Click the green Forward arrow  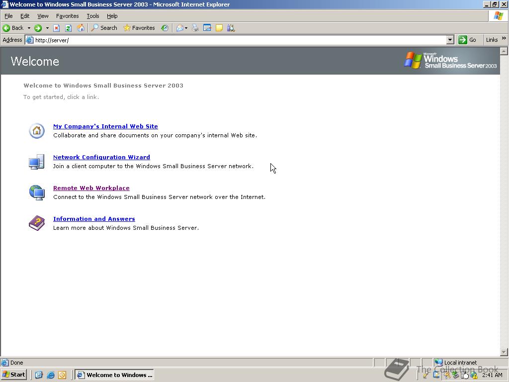38,28
